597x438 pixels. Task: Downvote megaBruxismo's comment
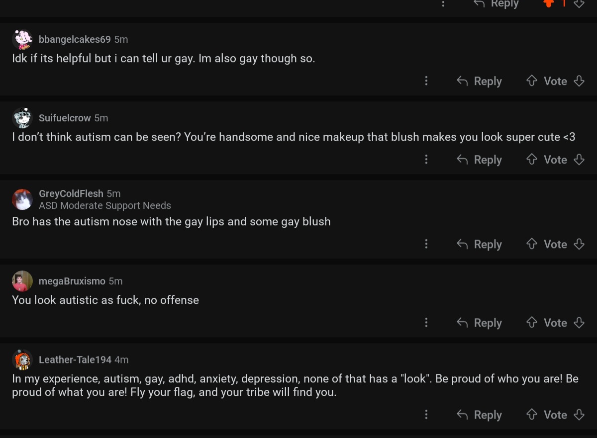(x=579, y=323)
